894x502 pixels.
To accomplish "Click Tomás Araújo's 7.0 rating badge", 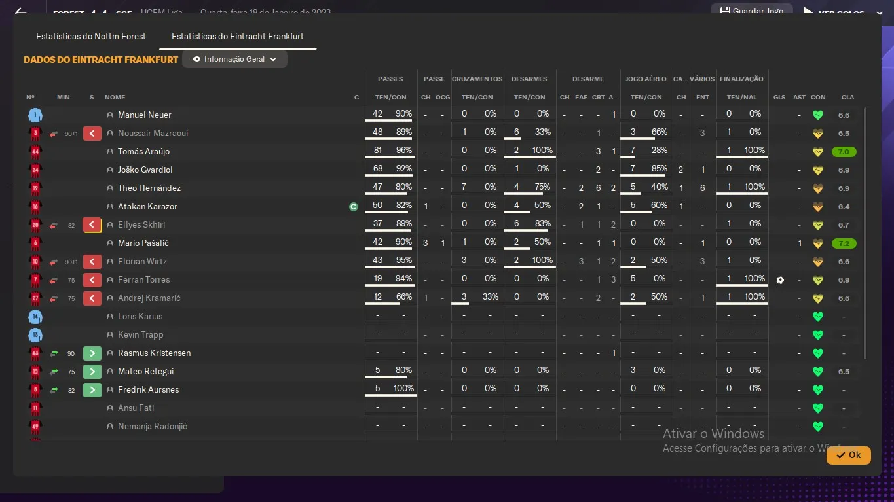I will (x=844, y=152).
